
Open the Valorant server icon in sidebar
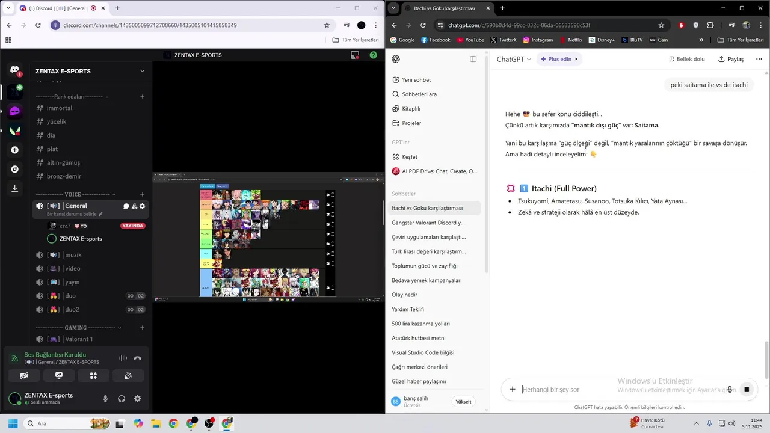click(x=15, y=131)
